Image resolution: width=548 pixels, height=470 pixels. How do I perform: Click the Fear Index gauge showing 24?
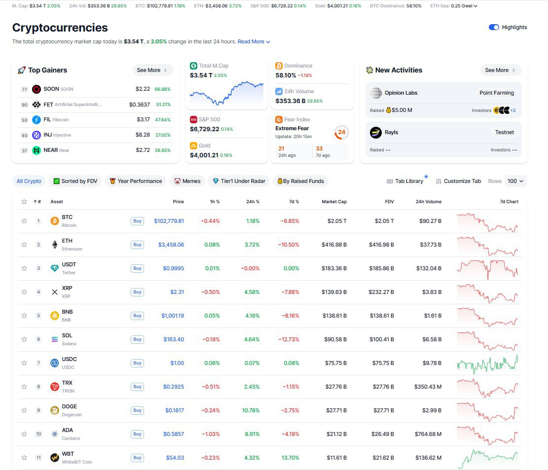[x=341, y=132]
